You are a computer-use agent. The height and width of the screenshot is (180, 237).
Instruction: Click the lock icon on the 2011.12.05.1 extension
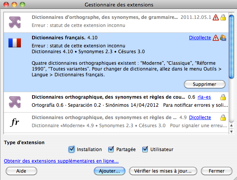[x=223, y=18]
